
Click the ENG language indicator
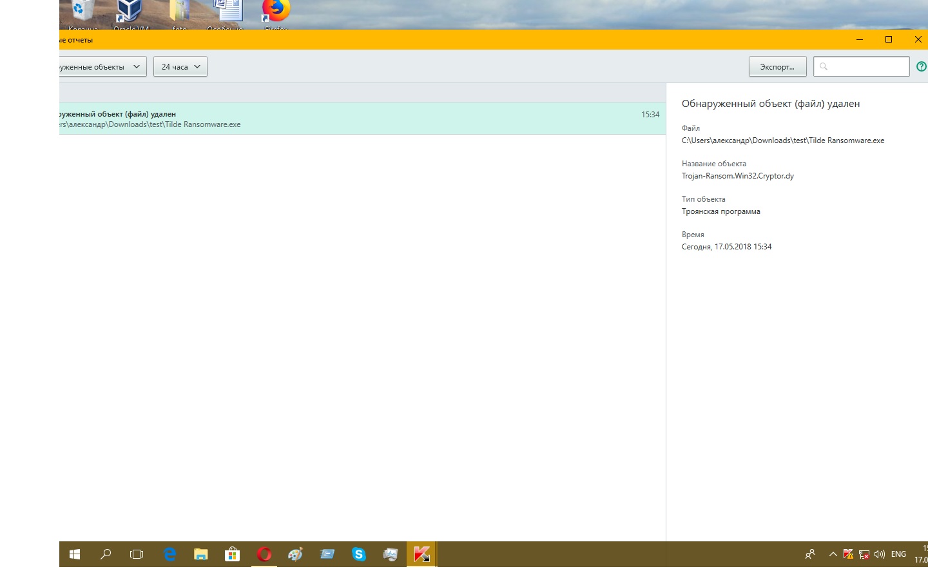(898, 554)
